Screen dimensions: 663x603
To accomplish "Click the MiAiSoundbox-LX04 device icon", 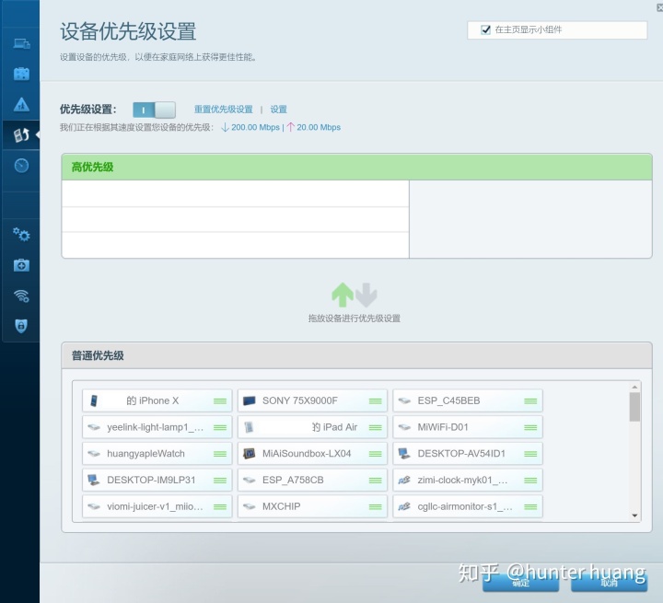I will click(249, 453).
